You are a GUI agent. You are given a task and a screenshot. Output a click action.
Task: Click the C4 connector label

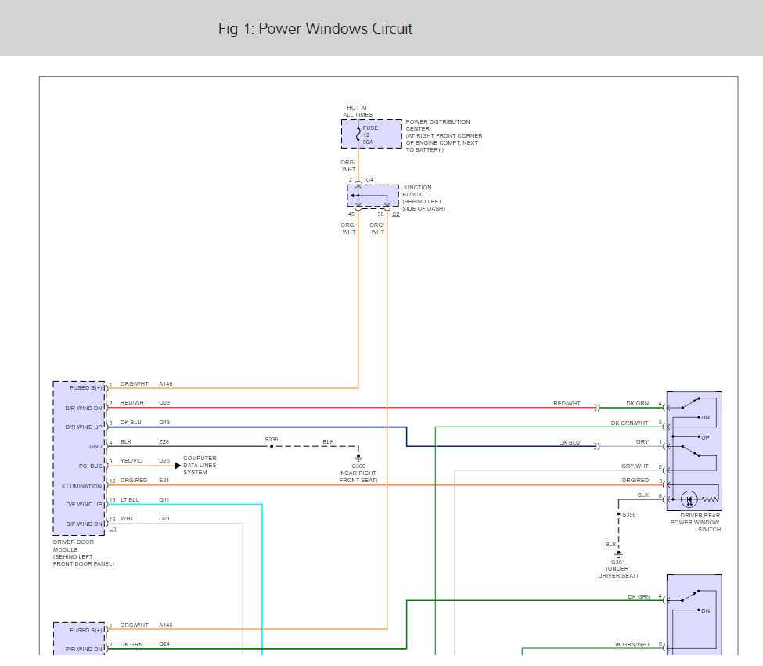[x=370, y=179]
